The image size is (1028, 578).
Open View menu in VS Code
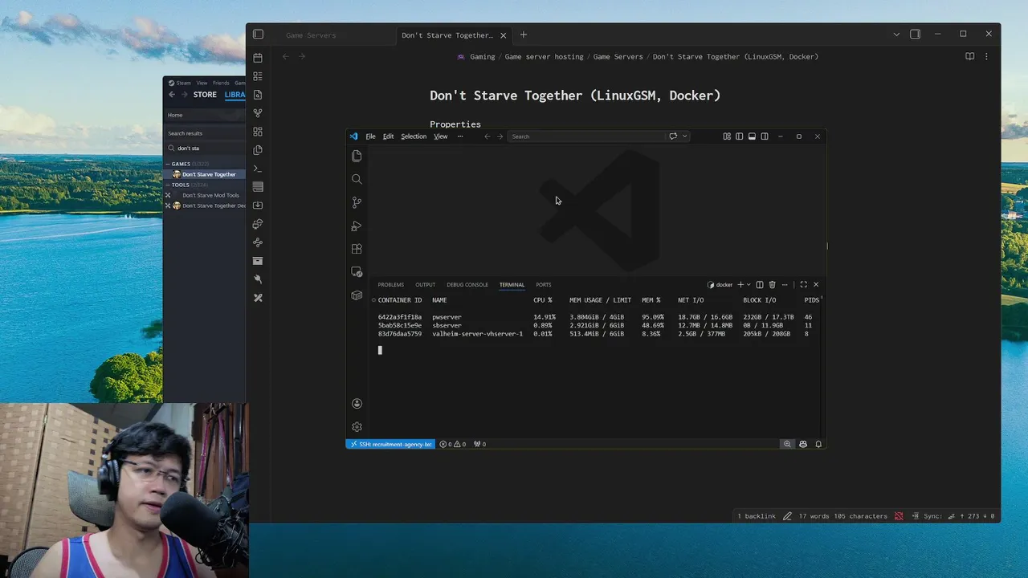pyautogui.click(x=441, y=136)
